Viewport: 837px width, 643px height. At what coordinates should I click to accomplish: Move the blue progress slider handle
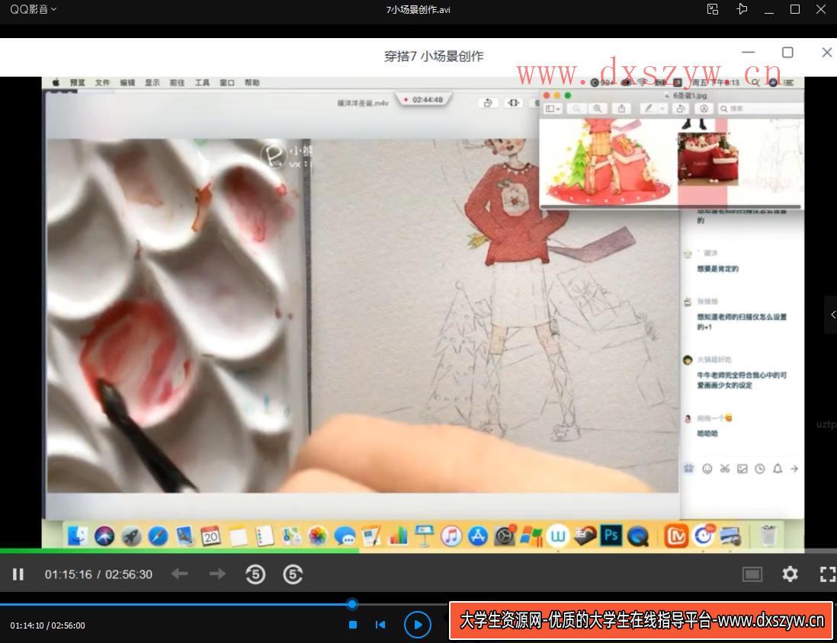click(351, 604)
